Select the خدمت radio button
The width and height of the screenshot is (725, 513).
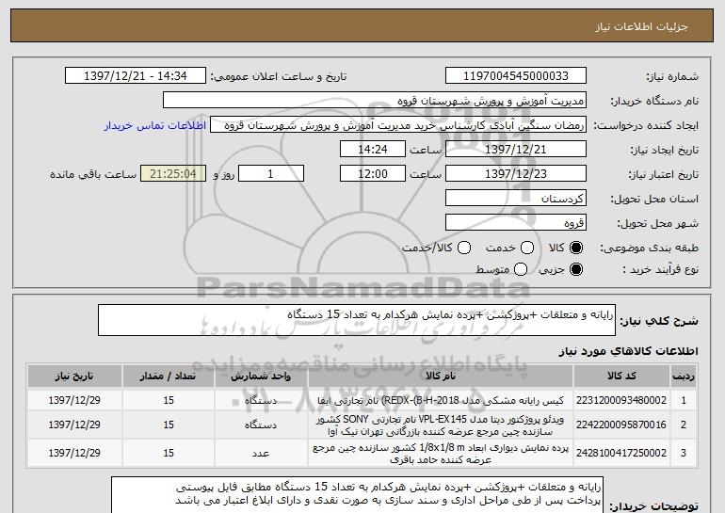click(x=527, y=248)
